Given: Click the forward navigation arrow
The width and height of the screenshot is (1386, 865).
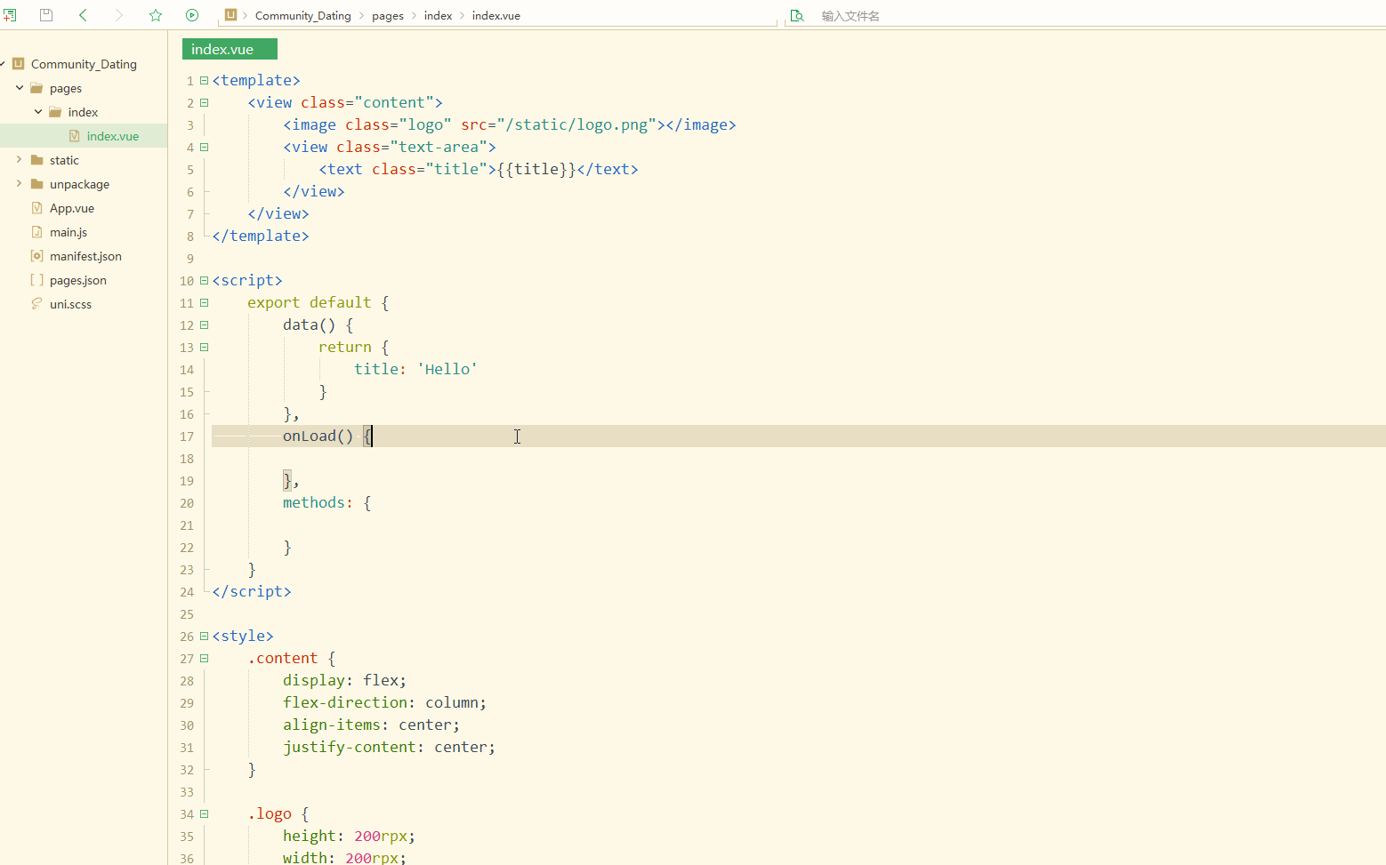Looking at the screenshot, I should 119,15.
